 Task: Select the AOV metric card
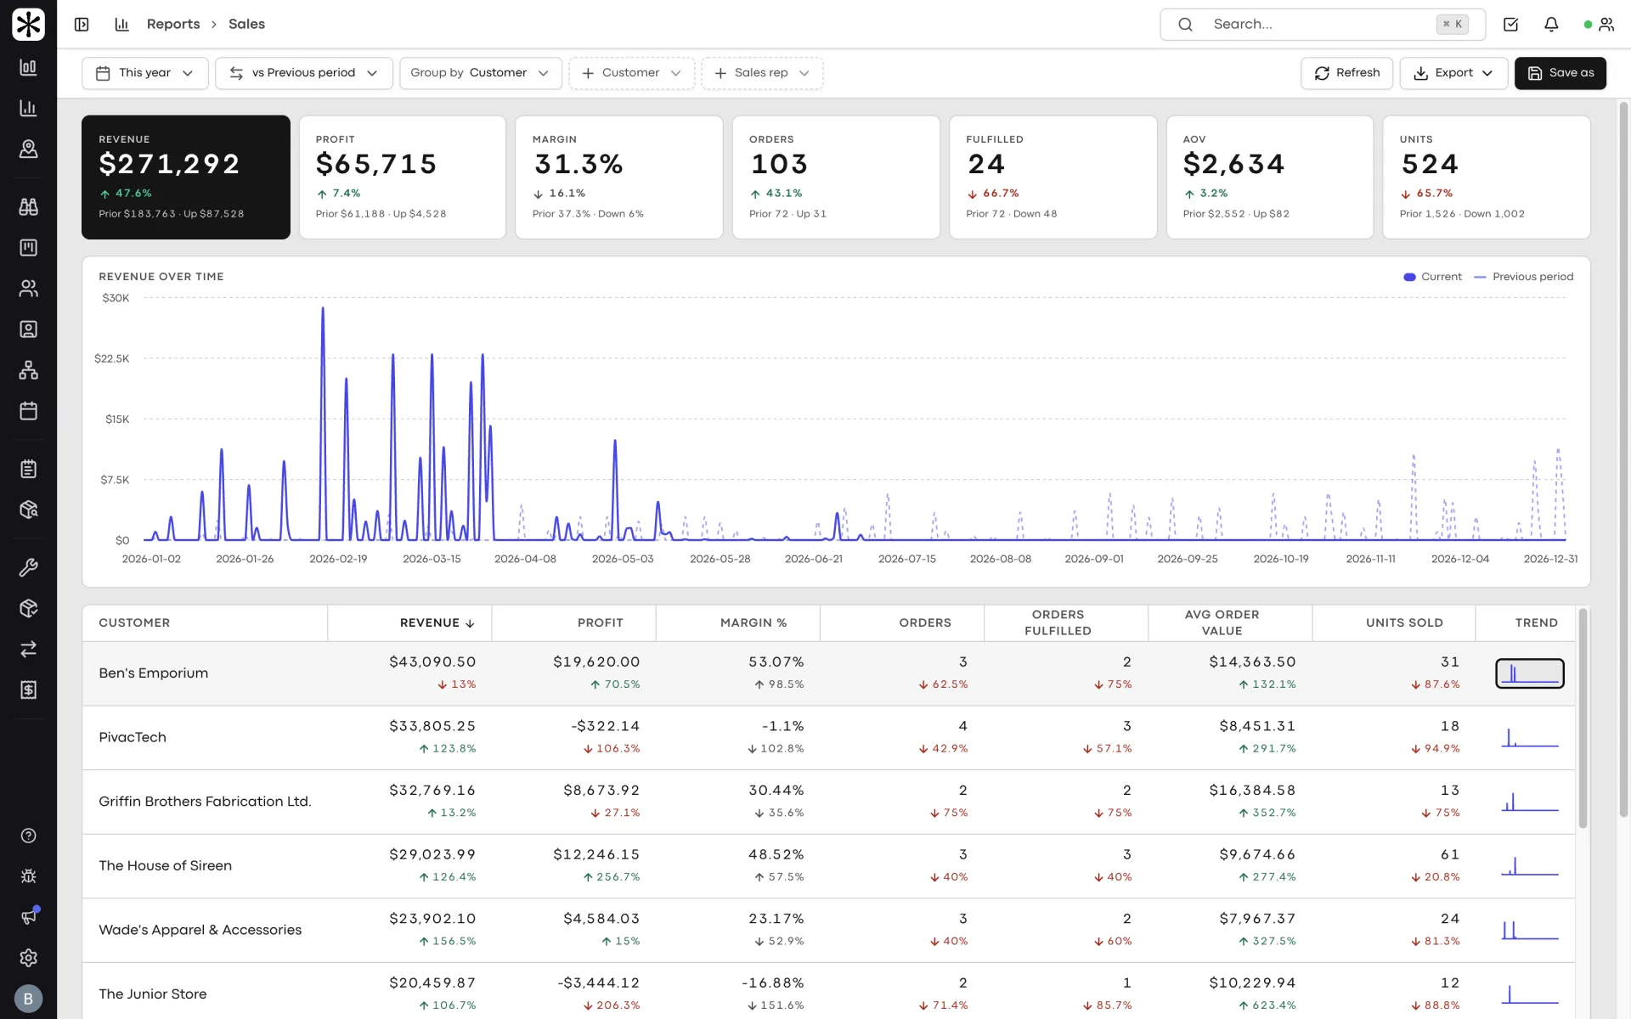point(1270,177)
